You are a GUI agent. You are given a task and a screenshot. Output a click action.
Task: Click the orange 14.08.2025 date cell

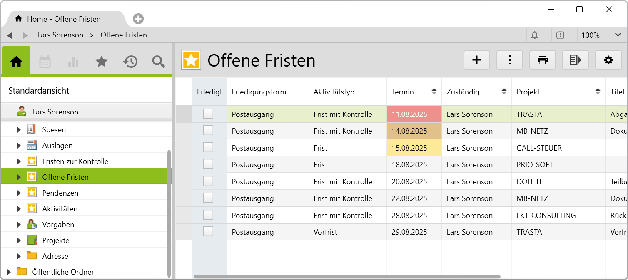(x=414, y=131)
